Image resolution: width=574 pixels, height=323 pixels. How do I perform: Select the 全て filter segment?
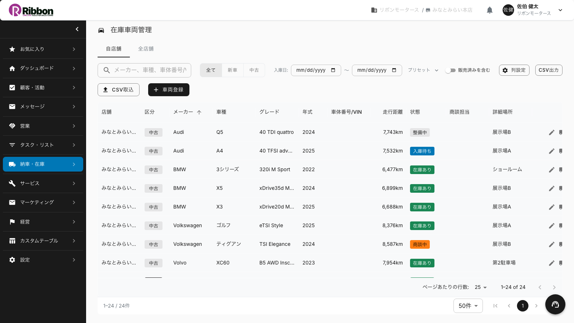pos(211,70)
